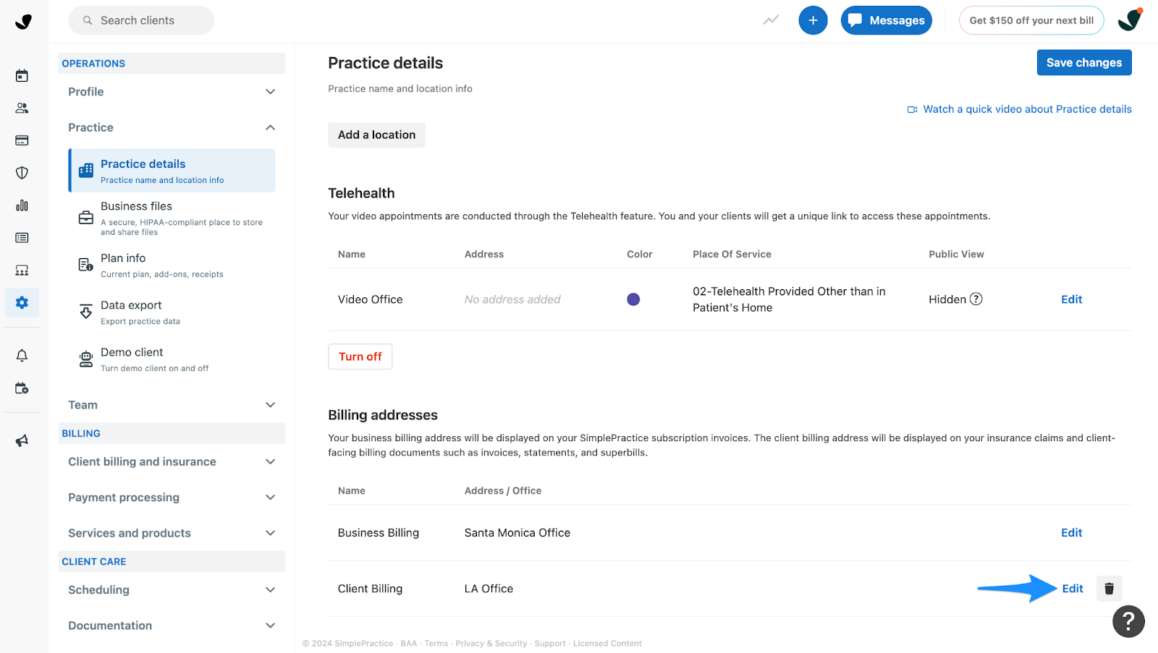The height and width of the screenshot is (653, 1158).
Task: Open Plan info settings page
Action: [172, 265]
